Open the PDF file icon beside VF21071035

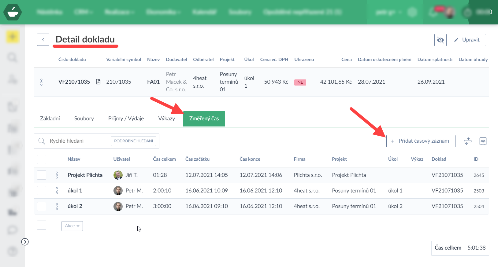(98, 82)
